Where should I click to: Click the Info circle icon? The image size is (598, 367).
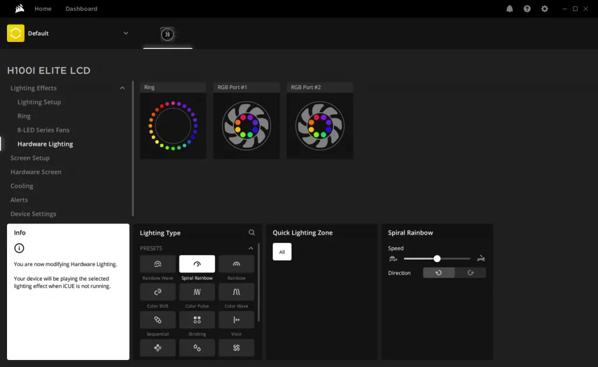tap(19, 249)
